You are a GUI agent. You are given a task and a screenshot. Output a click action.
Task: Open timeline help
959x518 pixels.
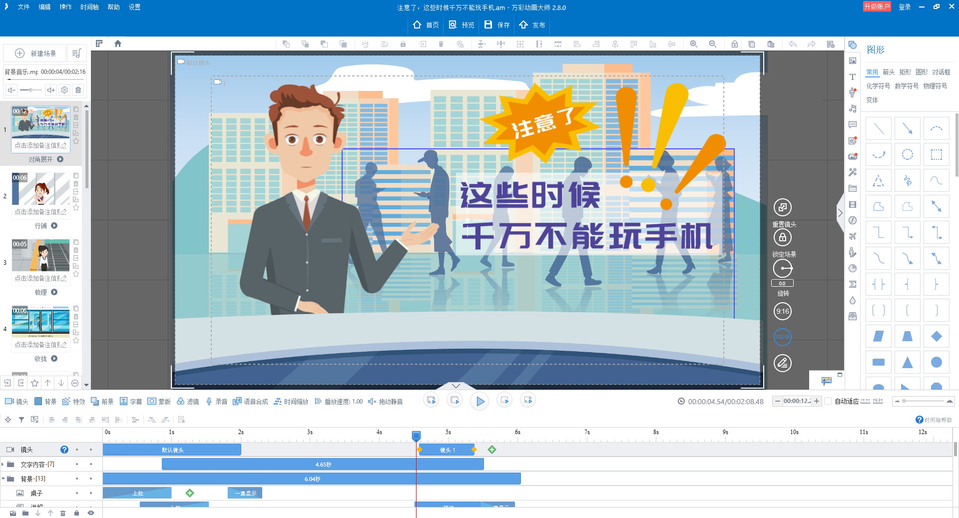(x=934, y=420)
